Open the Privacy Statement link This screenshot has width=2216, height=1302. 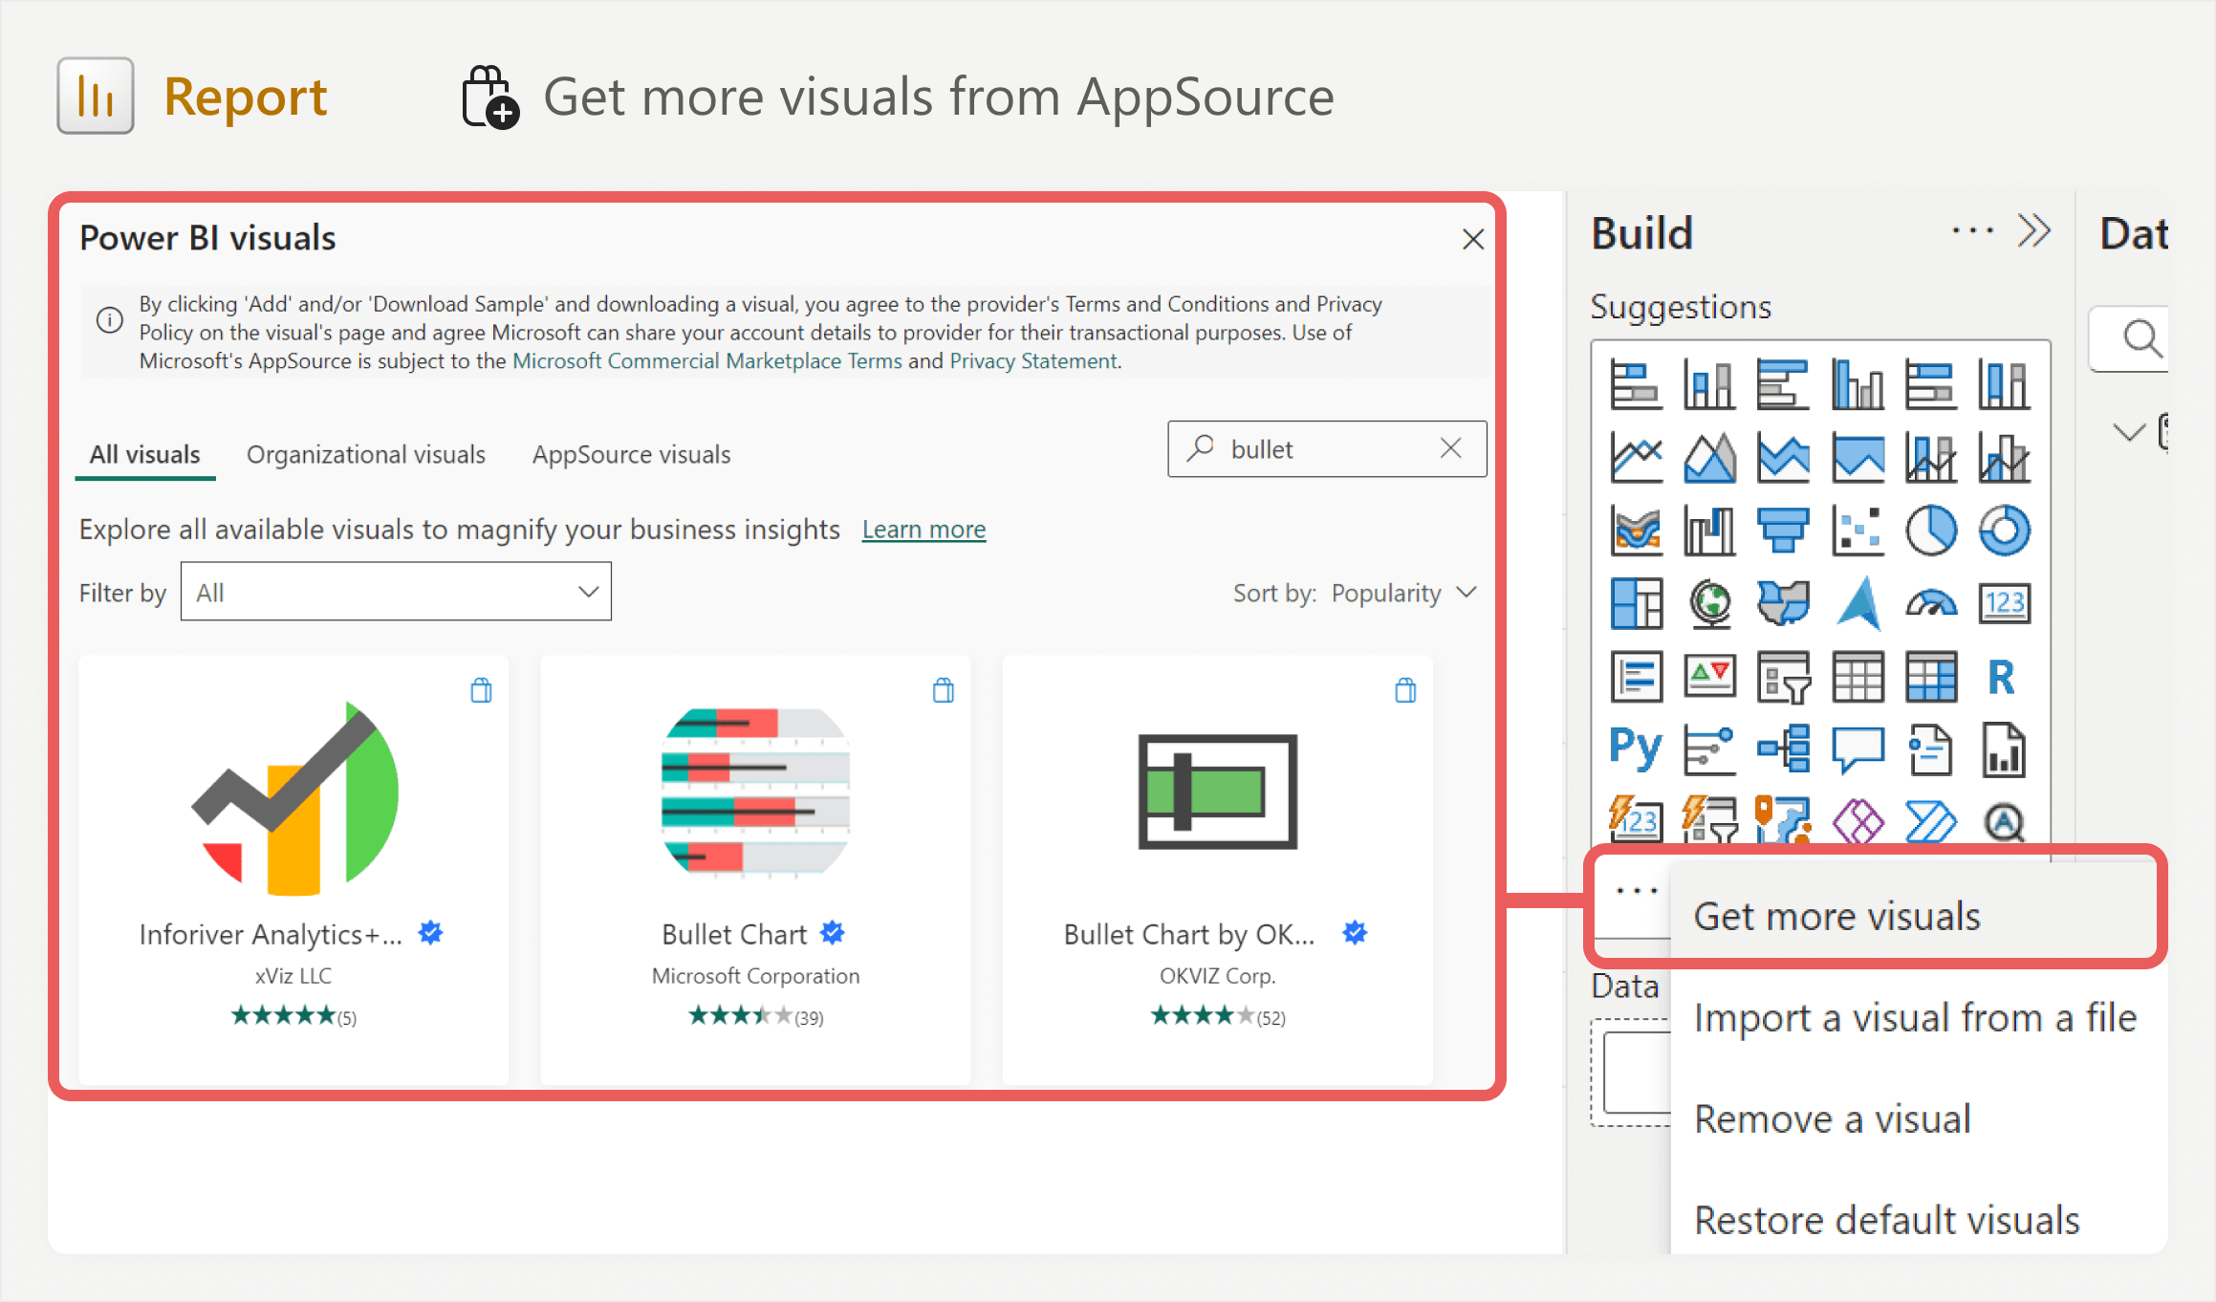(1033, 360)
